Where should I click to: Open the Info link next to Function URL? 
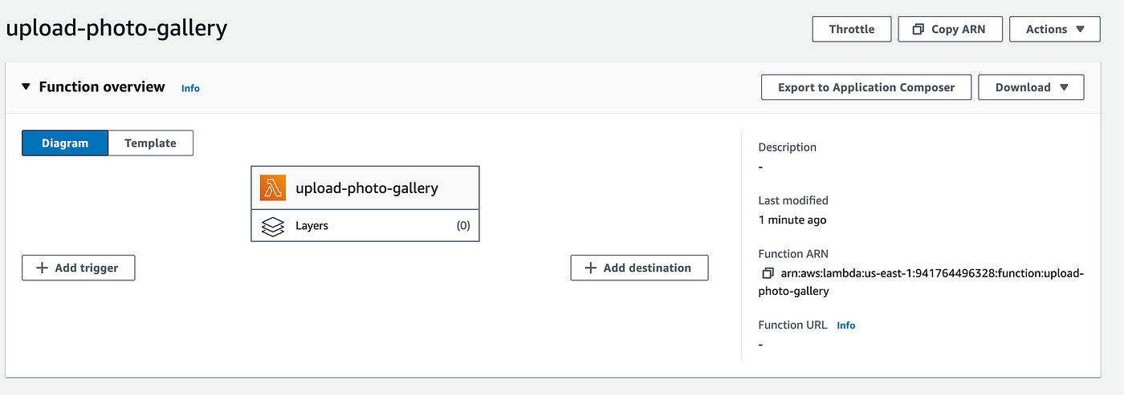845,325
